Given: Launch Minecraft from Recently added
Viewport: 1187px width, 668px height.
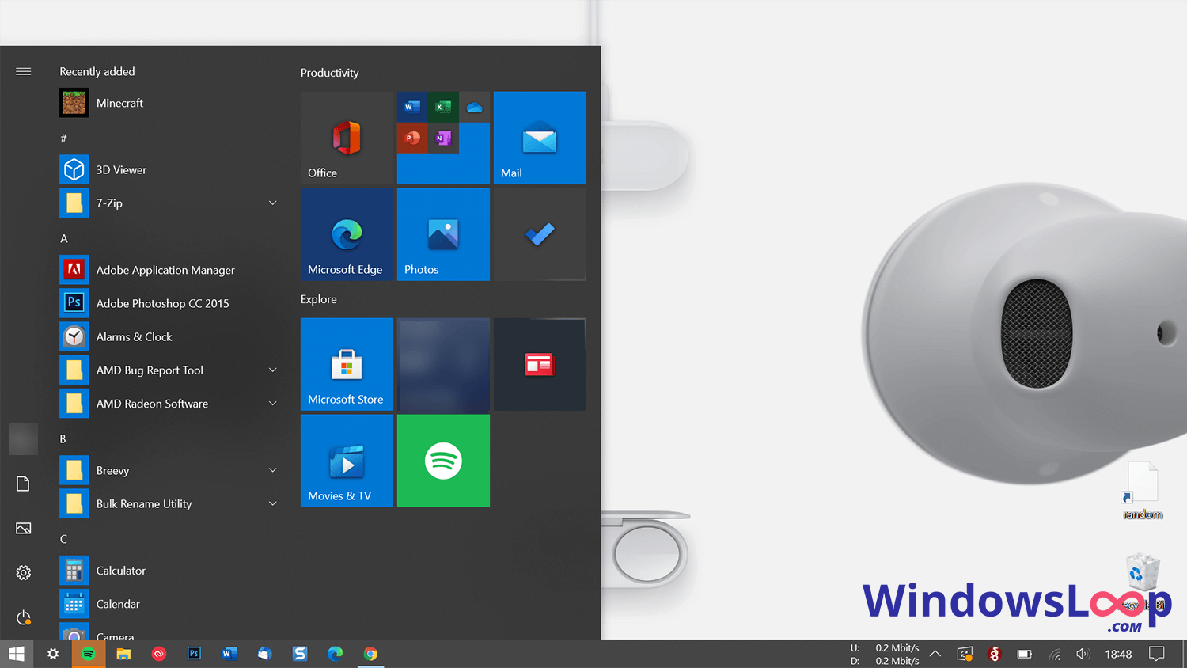Looking at the screenshot, I should (x=170, y=103).
